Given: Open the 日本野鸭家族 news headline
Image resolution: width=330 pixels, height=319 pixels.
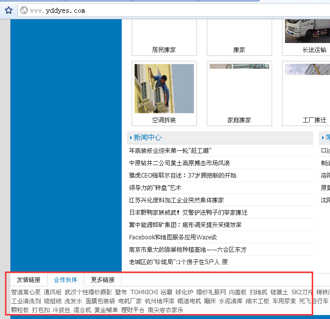Looking at the screenshot, I should point(188,213).
